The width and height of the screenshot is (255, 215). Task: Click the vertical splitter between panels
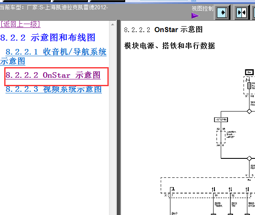click(x=118, y=117)
